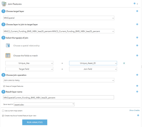Remove the Unique_Asset_ID field match row

124,63
